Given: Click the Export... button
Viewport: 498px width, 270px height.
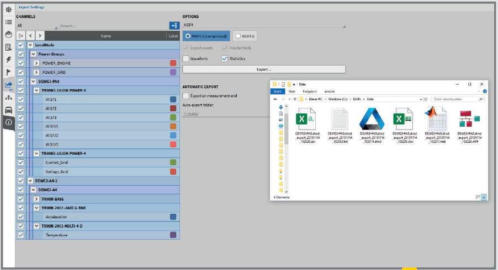Looking at the screenshot, I should click(264, 69).
